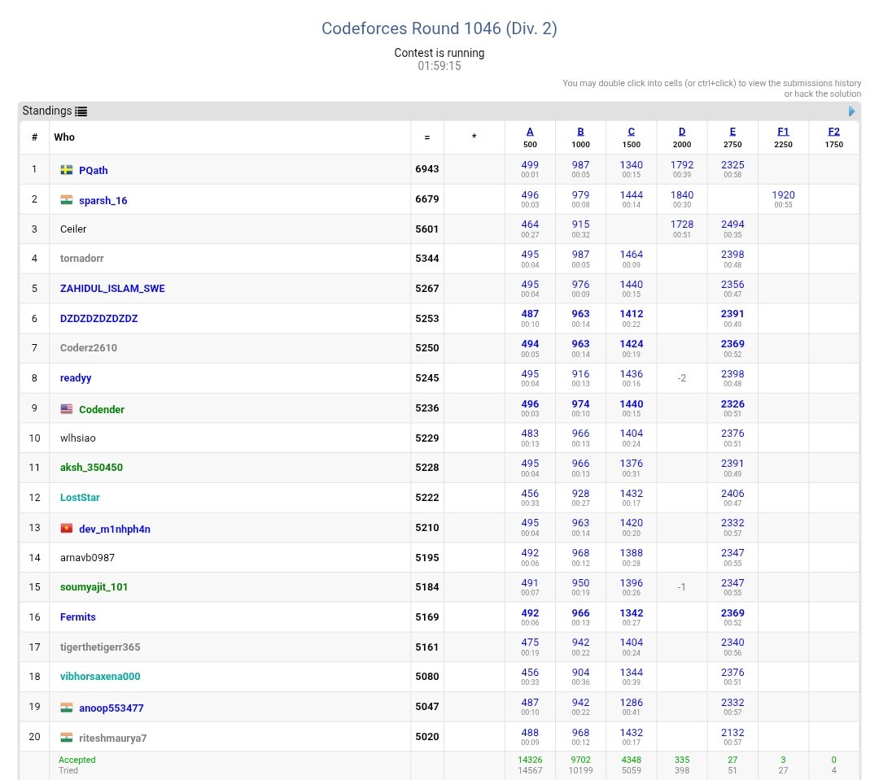Open problem F2 from the header
879x780 pixels.
833,132
